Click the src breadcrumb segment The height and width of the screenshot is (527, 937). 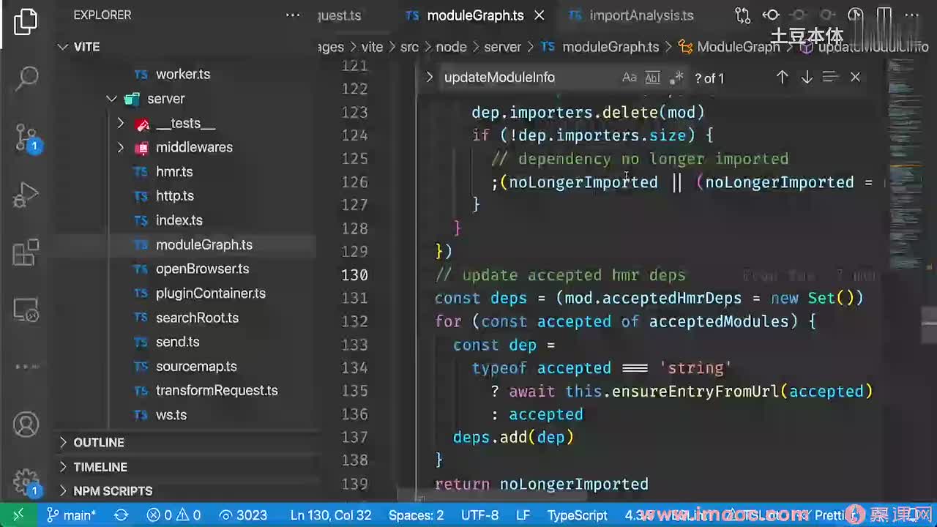point(409,47)
